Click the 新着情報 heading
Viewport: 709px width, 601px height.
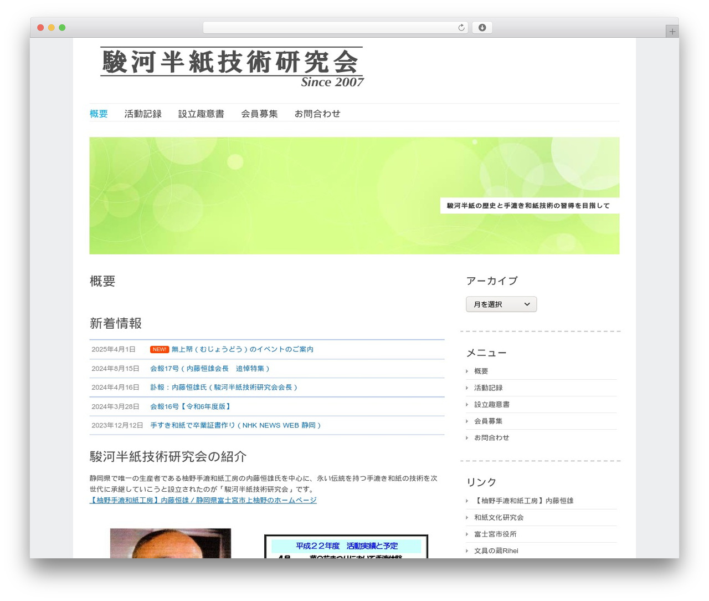click(116, 323)
